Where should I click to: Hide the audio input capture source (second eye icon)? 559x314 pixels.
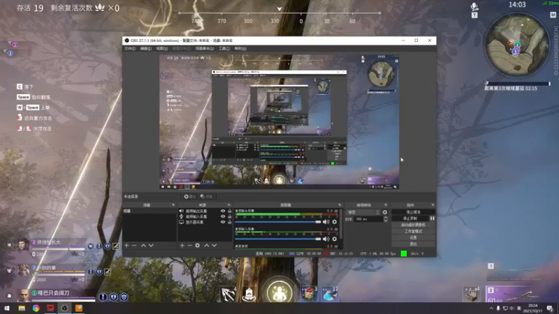pos(223,216)
